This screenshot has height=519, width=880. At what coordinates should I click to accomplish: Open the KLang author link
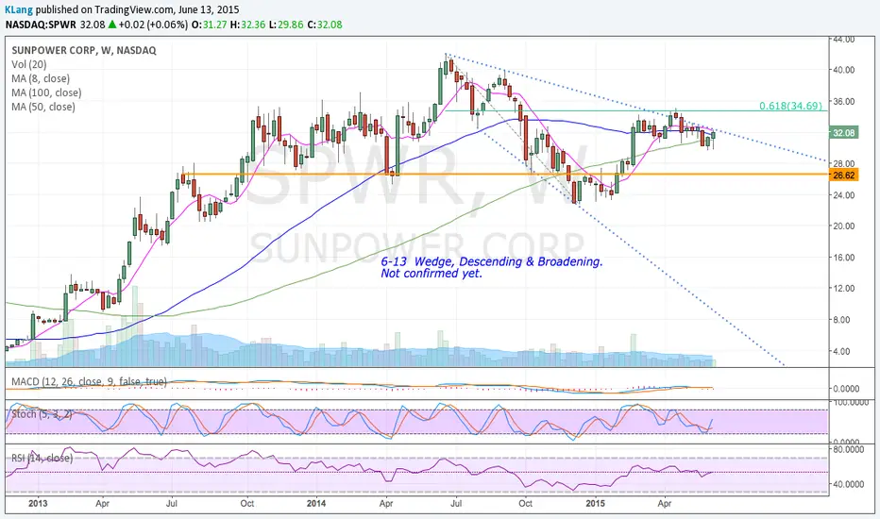tap(19, 9)
